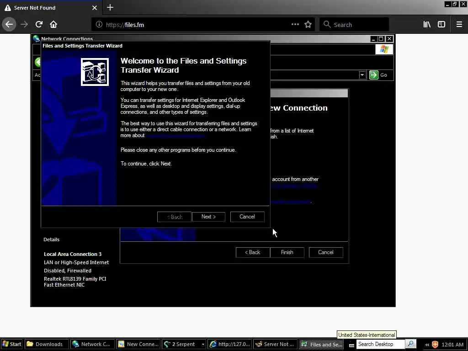
Task: Open the hamburger application menu
Action: [459, 25]
